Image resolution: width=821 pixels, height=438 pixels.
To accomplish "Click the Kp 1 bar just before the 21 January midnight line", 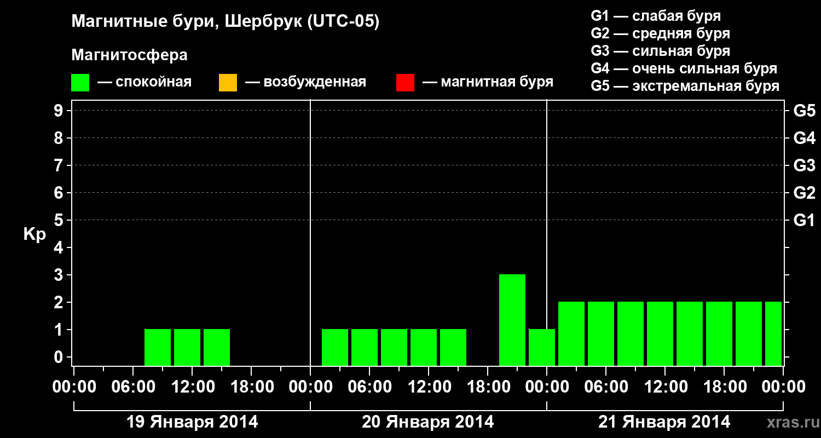I will [x=542, y=347].
